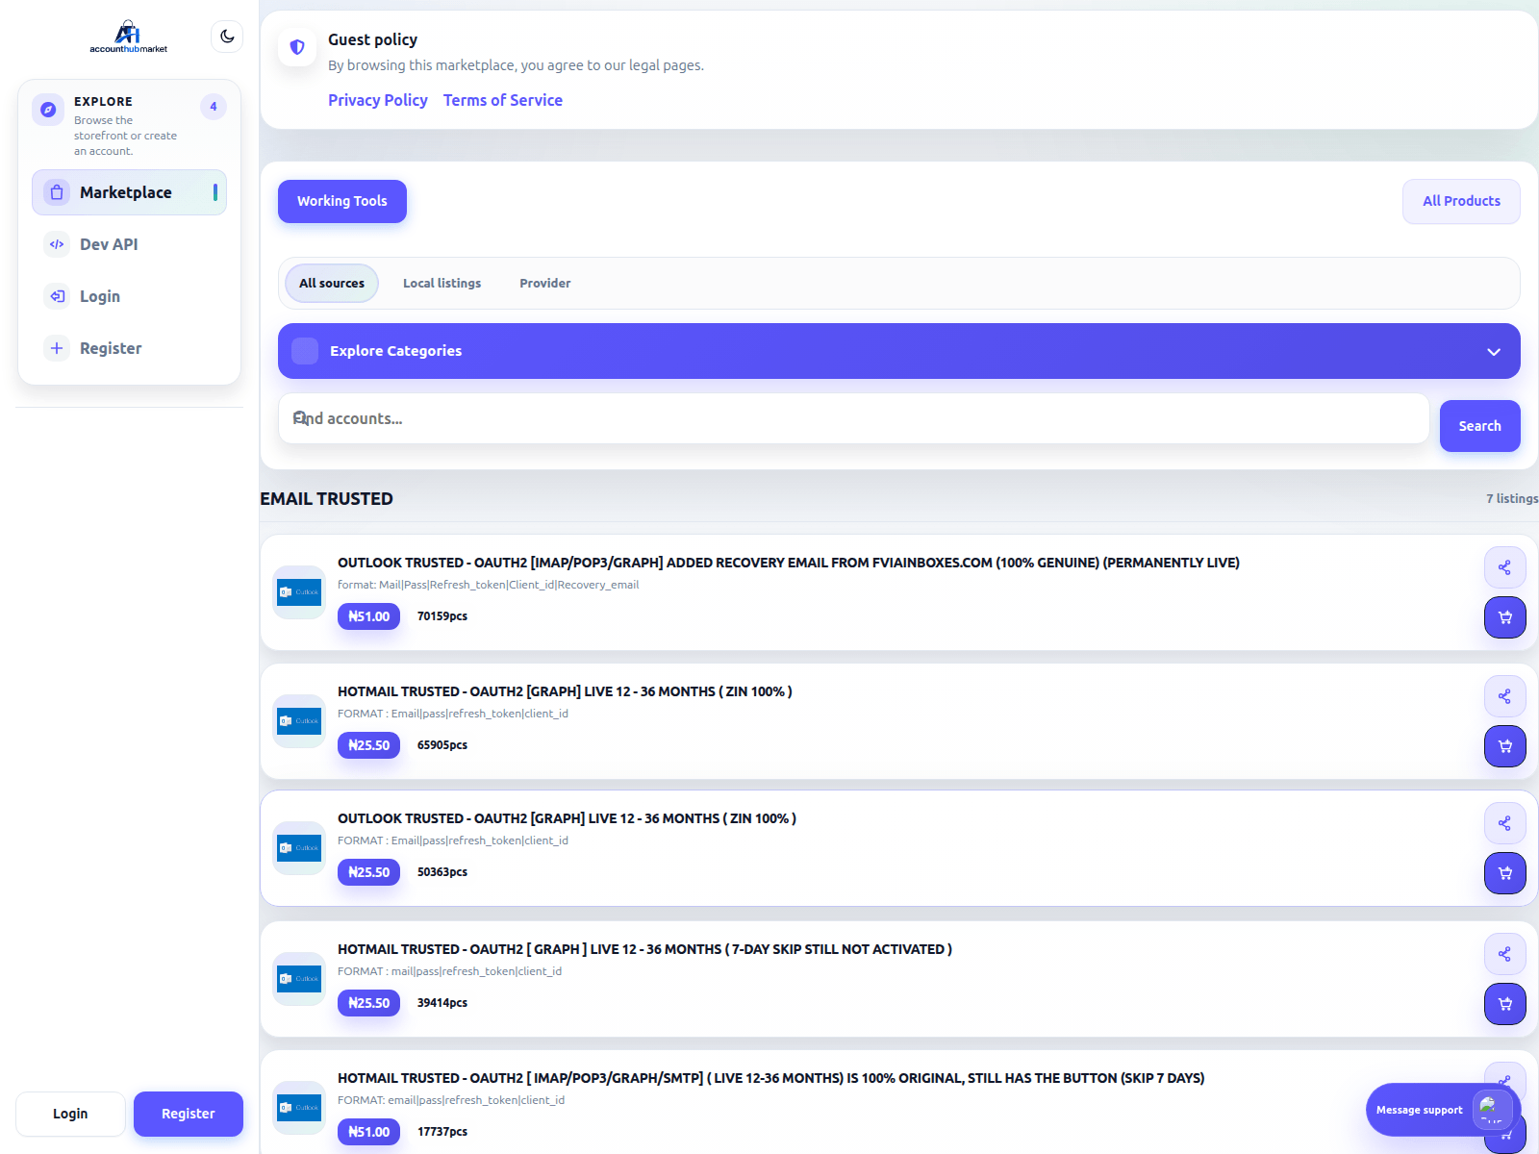Open Outlook Trusted IMAP/POP3/GRAPH recovery email listing title

[789, 563]
